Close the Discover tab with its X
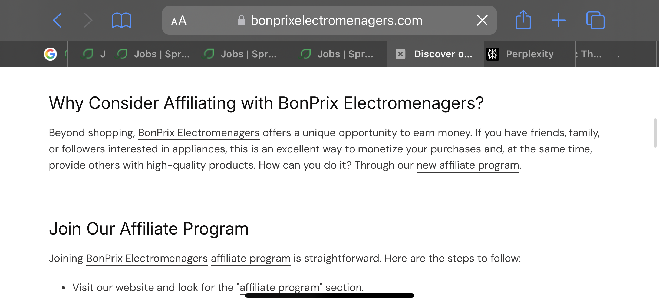Image resolution: width=659 pixels, height=304 pixels. pyautogui.click(x=400, y=54)
